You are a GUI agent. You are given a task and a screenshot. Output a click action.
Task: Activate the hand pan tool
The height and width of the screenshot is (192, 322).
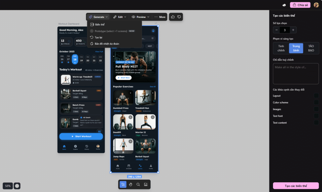click(130, 184)
